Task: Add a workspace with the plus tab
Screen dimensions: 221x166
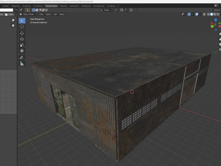Action: 118,6
